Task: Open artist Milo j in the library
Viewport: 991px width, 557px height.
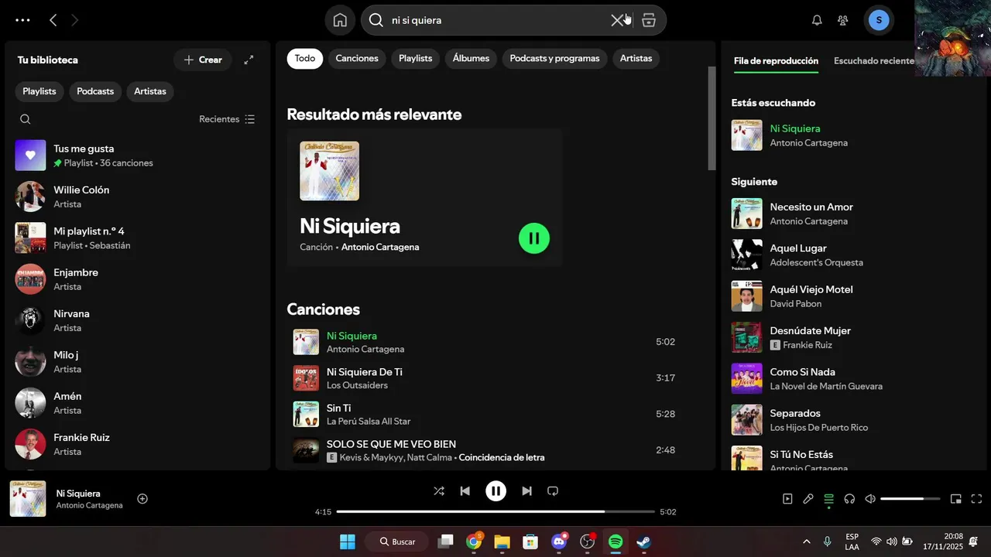Action: click(x=136, y=361)
